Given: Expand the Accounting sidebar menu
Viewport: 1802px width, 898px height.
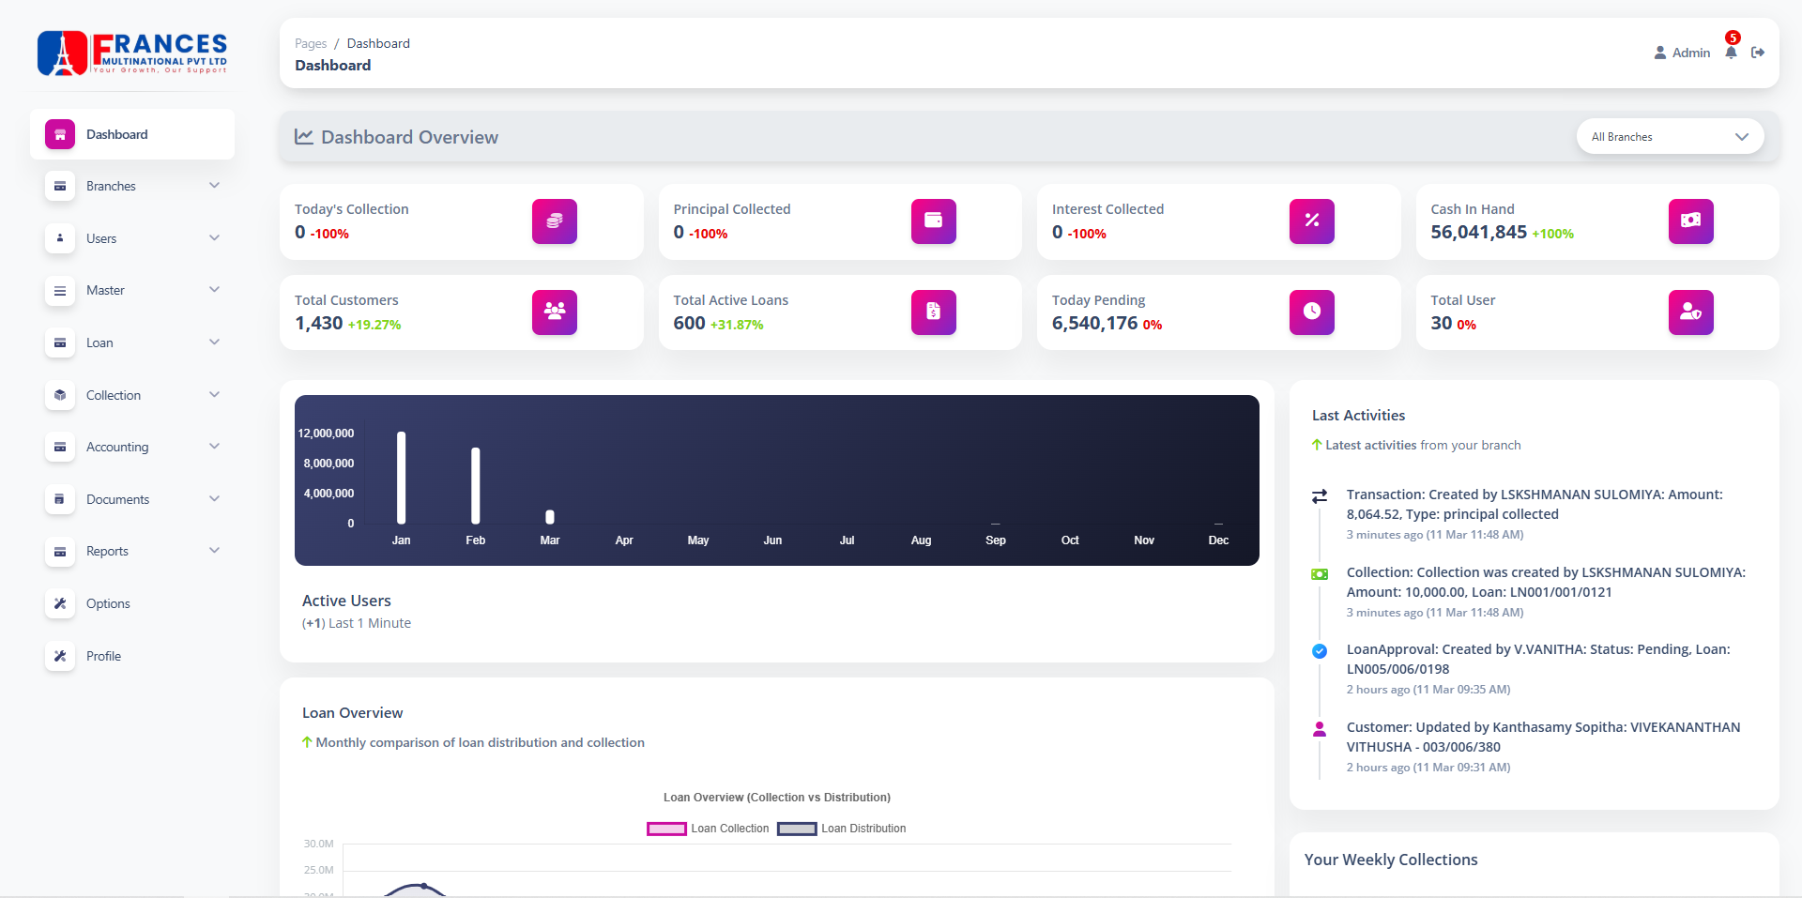Looking at the screenshot, I should [131, 447].
